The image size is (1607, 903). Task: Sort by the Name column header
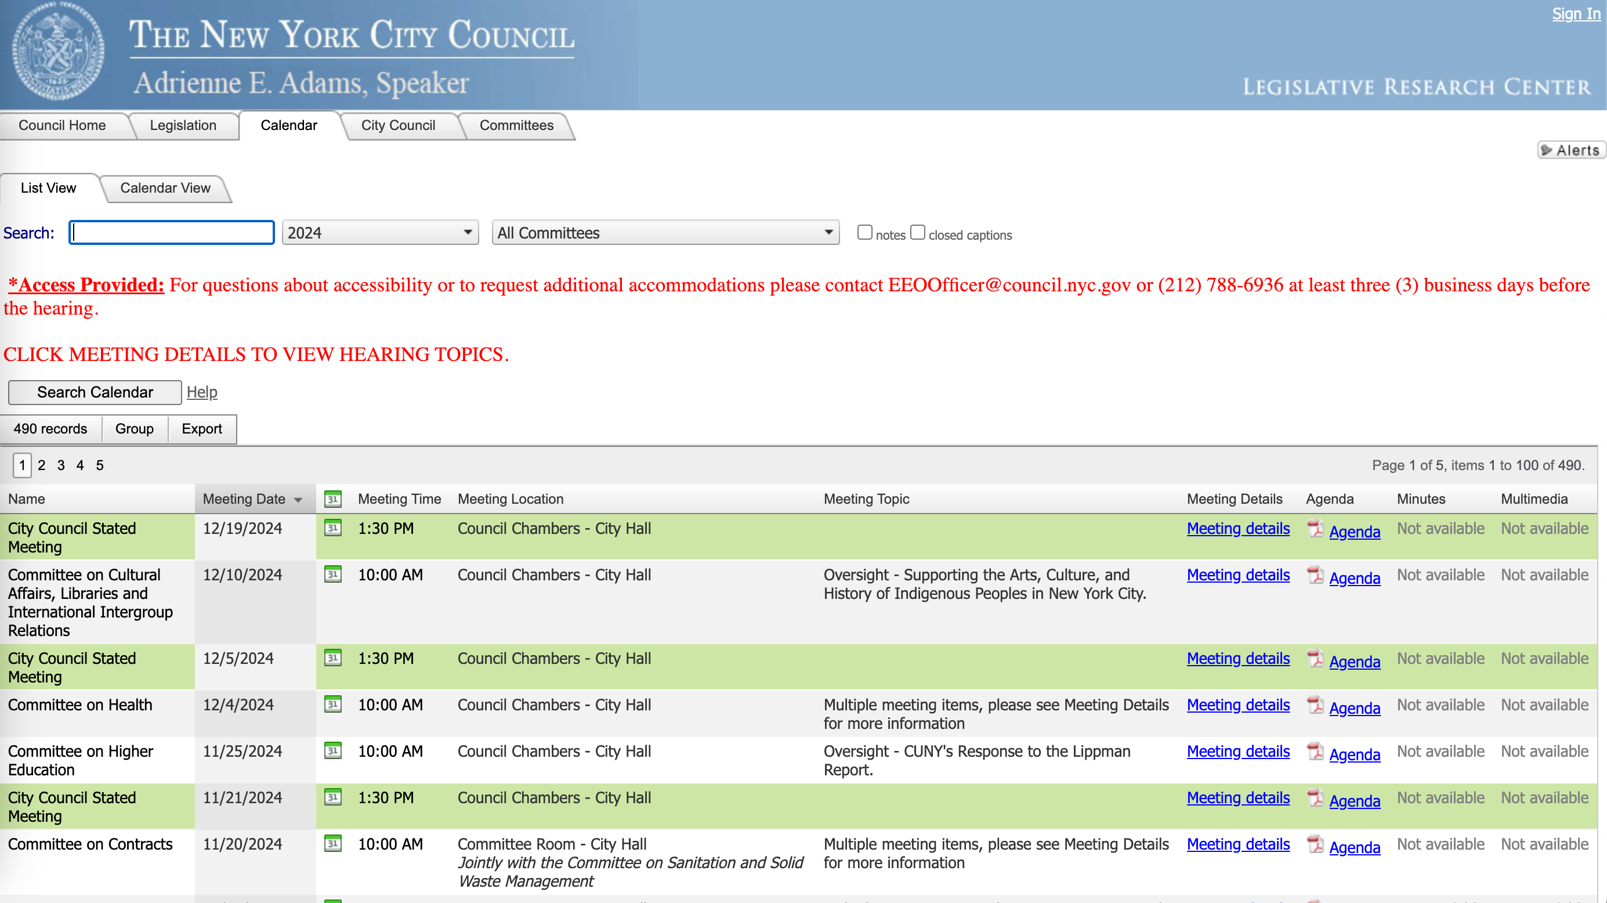[x=26, y=499]
